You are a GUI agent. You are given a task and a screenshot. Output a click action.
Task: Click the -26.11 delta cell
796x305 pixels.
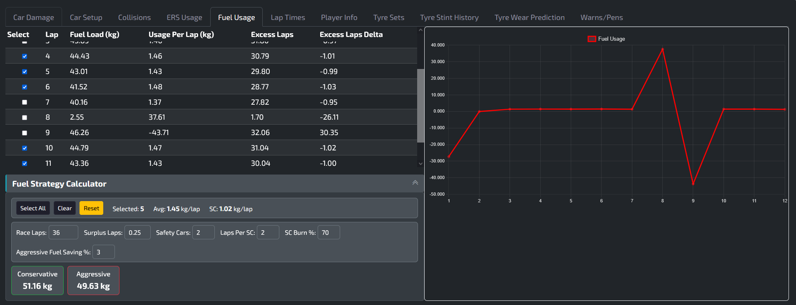point(329,117)
